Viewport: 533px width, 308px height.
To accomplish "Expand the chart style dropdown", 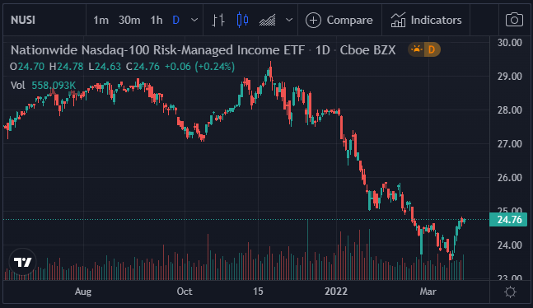I will click(x=289, y=20).
